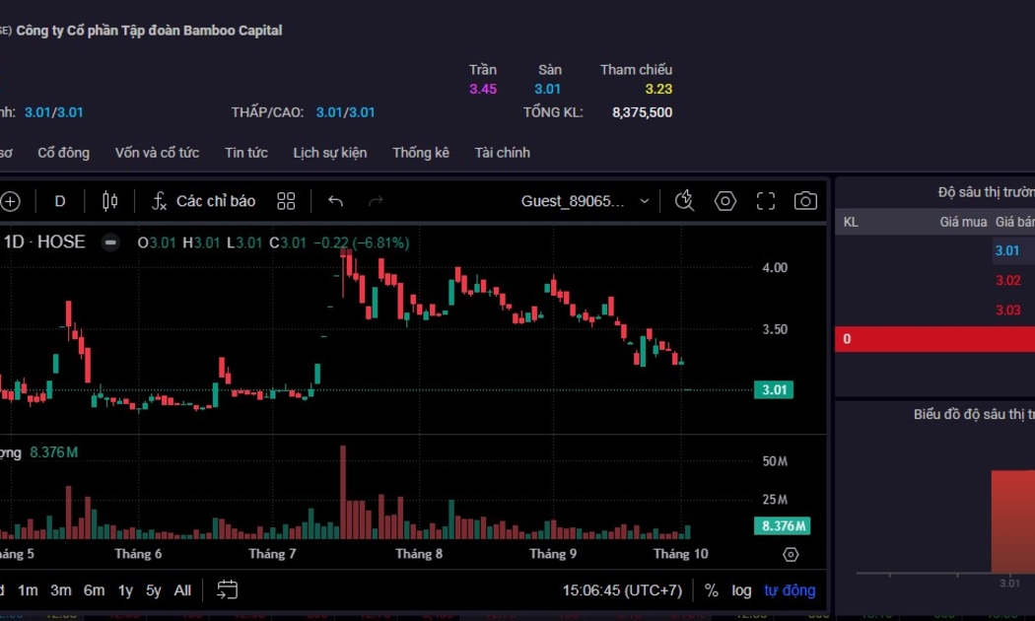Screen dimensions: 1035x621
Task: Click the 3.01 price bar in depth chart
Action: pos(1012,520)
